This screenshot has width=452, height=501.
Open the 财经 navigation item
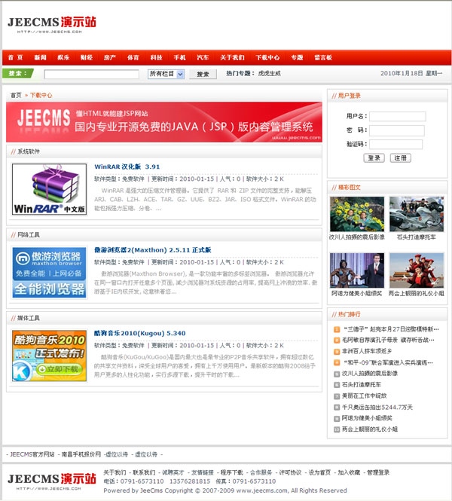(87, 57)
